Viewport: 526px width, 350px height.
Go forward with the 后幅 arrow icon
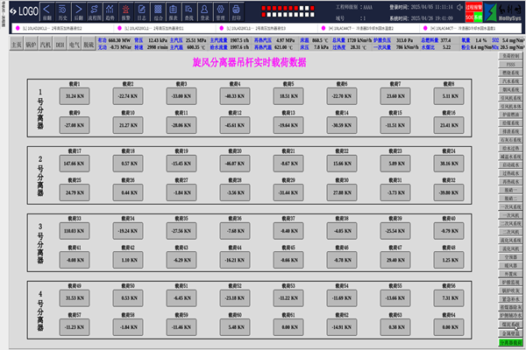(78, 12)
